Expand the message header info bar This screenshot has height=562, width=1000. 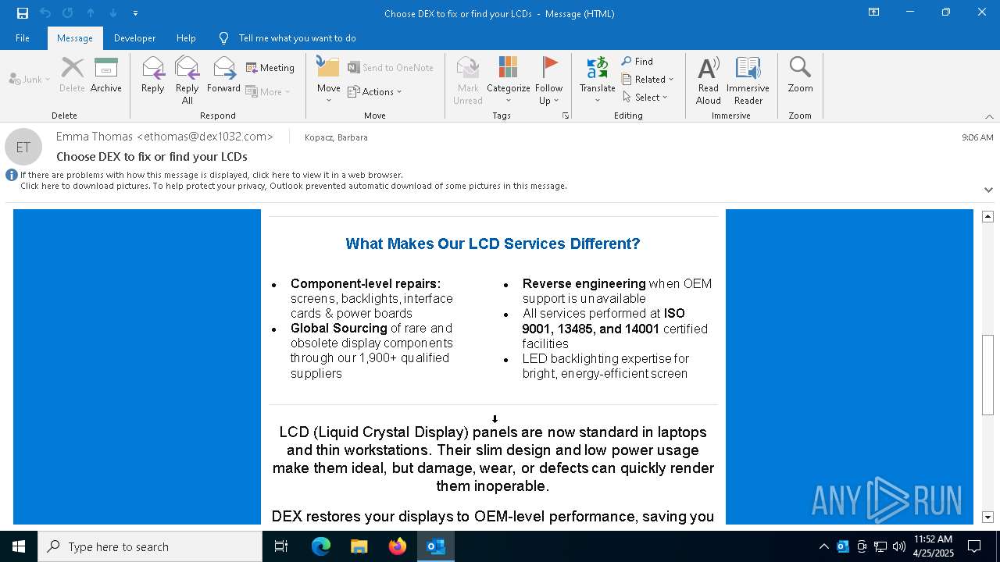(988, 190)
